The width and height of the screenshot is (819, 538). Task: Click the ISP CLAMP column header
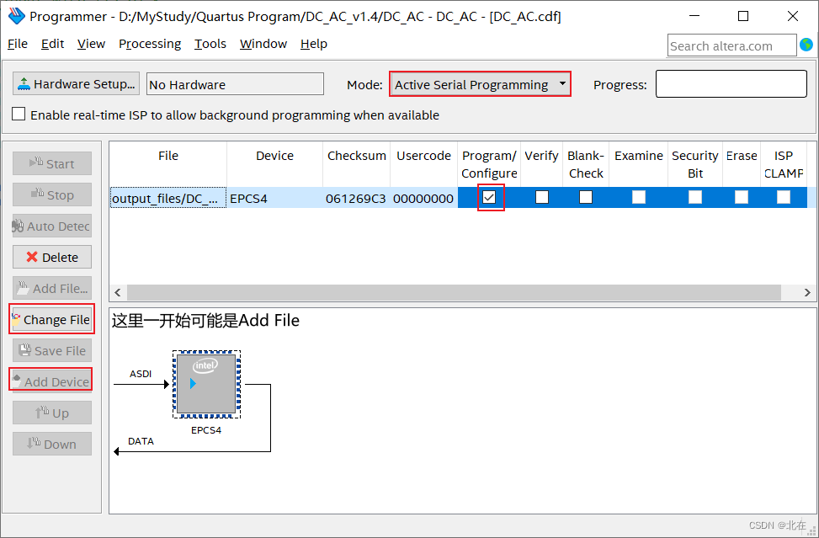[784, 164]
